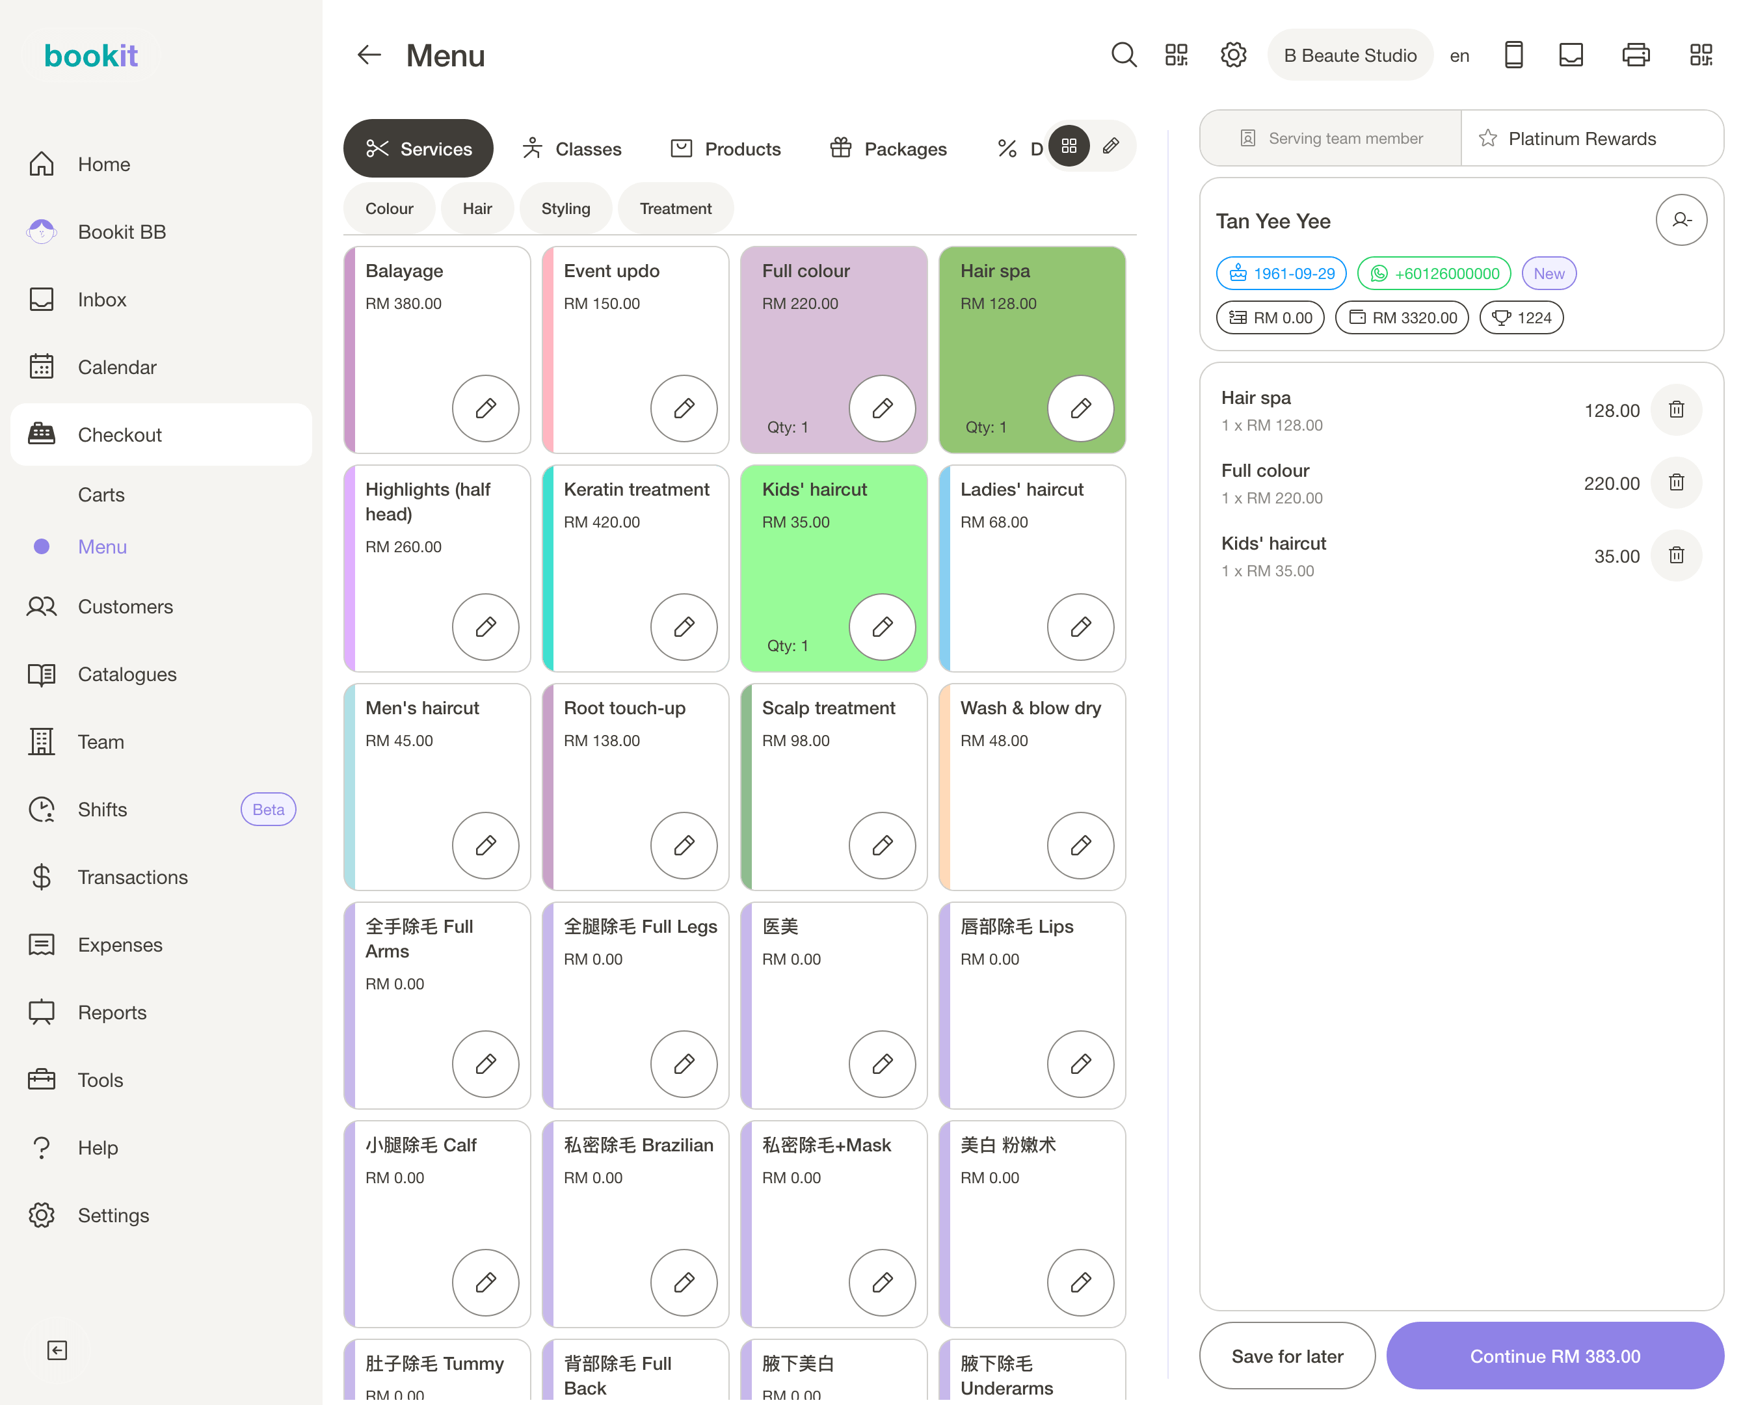Remove Kids' haircut with trash icon
The width and height of the screenshot is (1756, 1405).
point(1676,555)
